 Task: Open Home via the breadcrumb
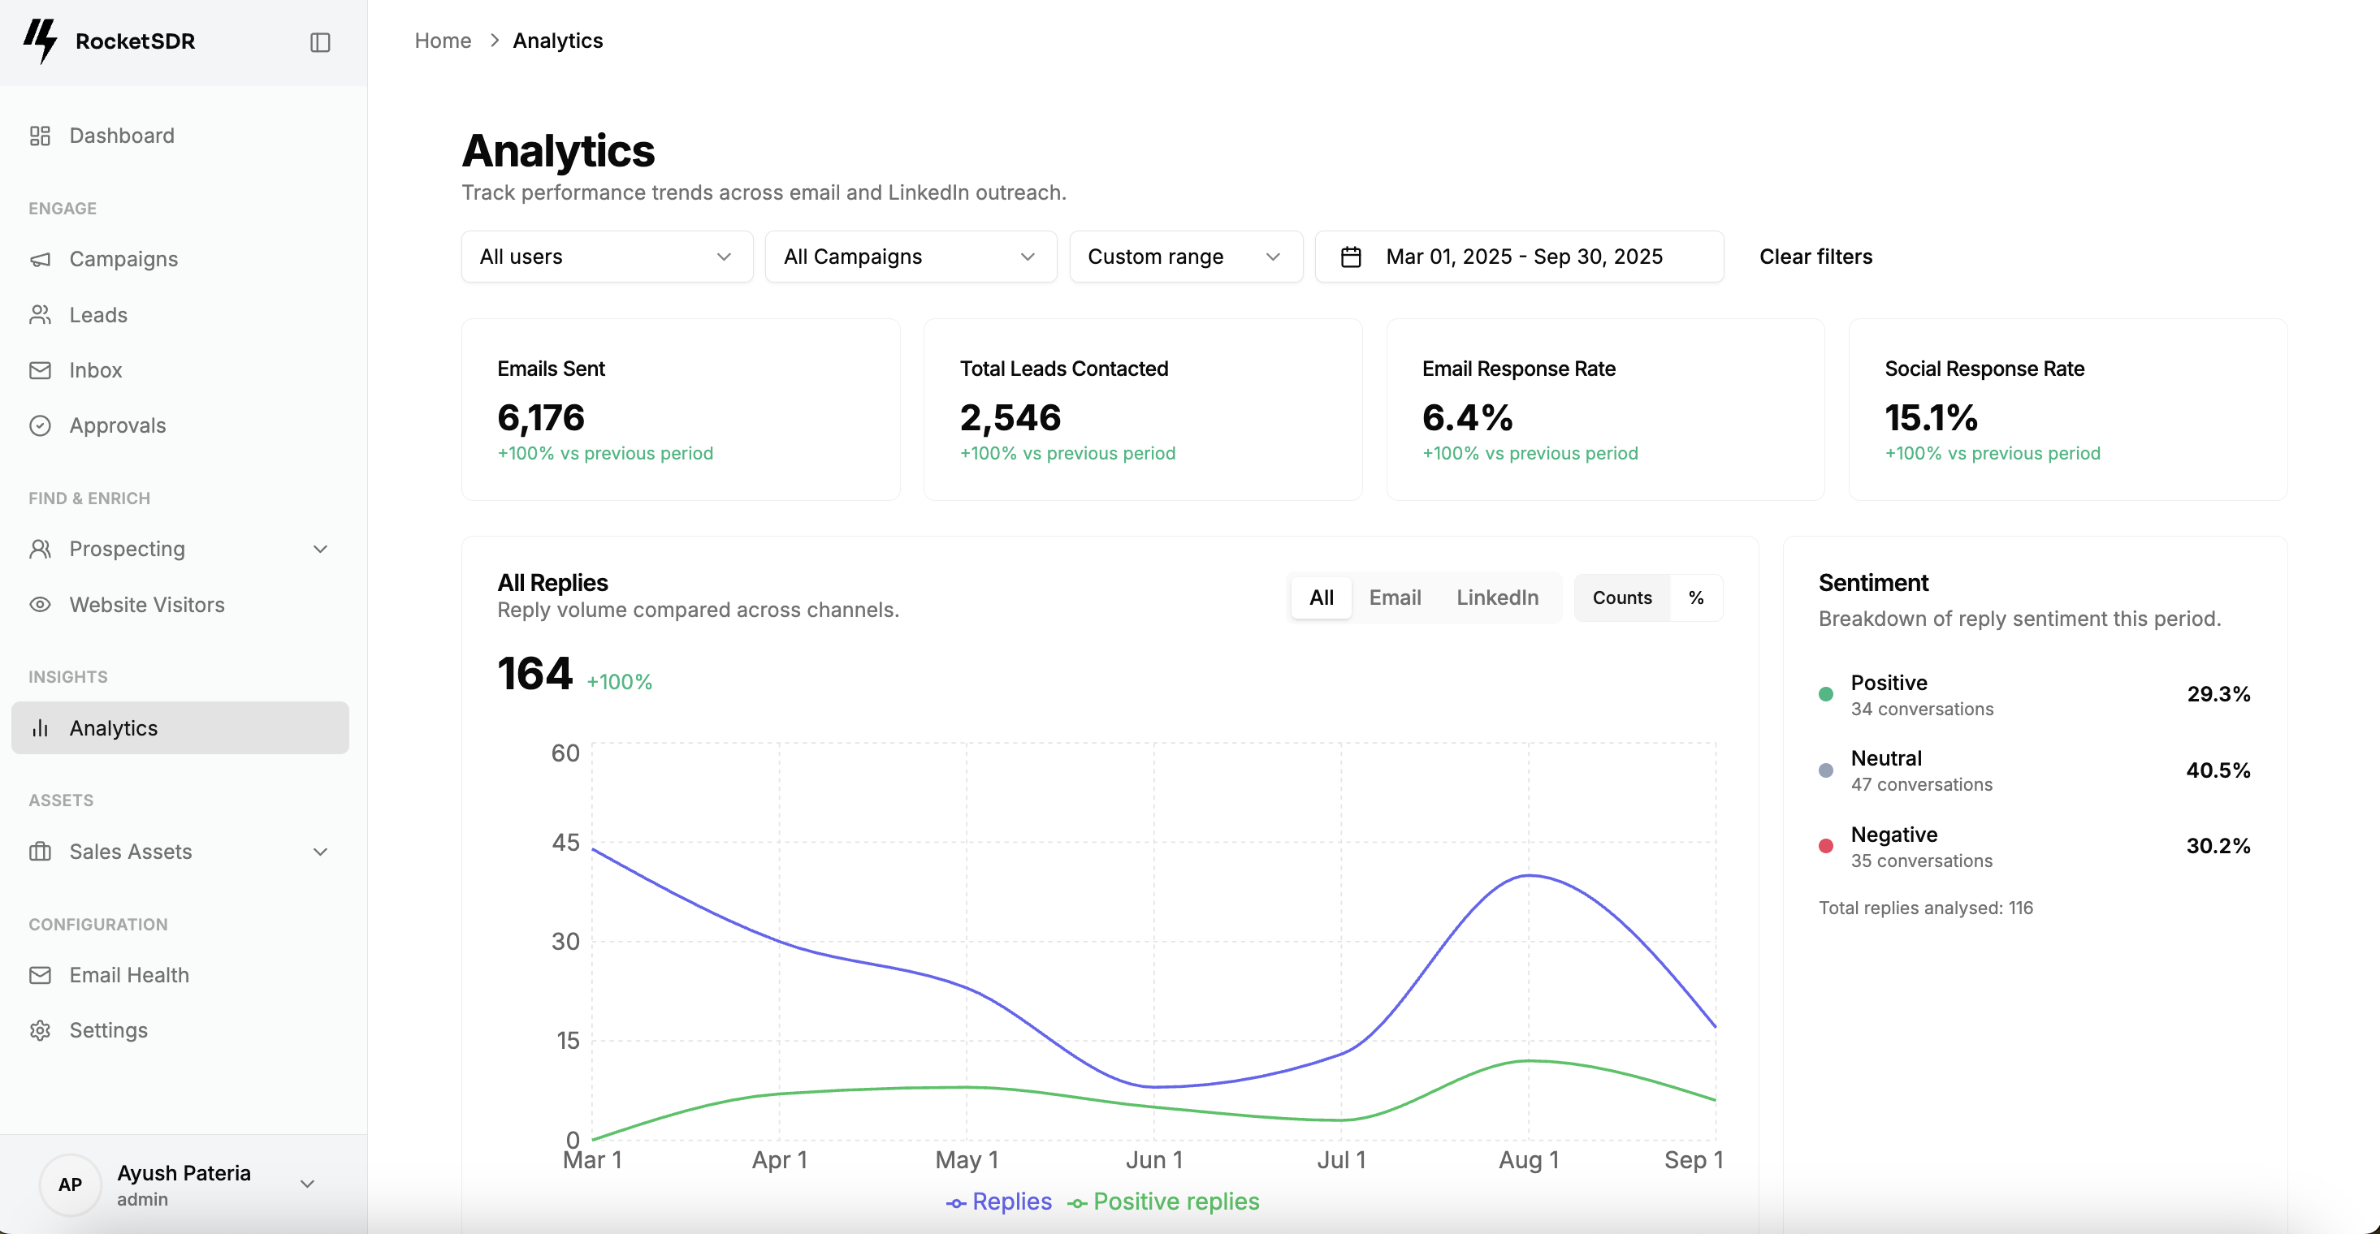click(x=443, y=41)
